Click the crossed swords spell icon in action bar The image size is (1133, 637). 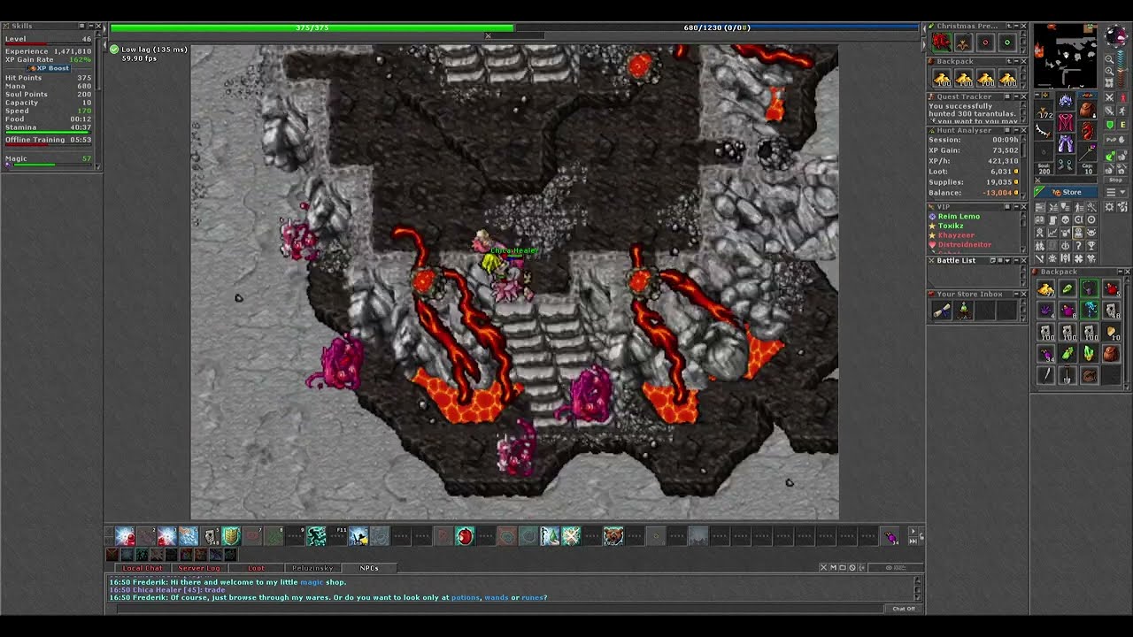click(571, 536)
